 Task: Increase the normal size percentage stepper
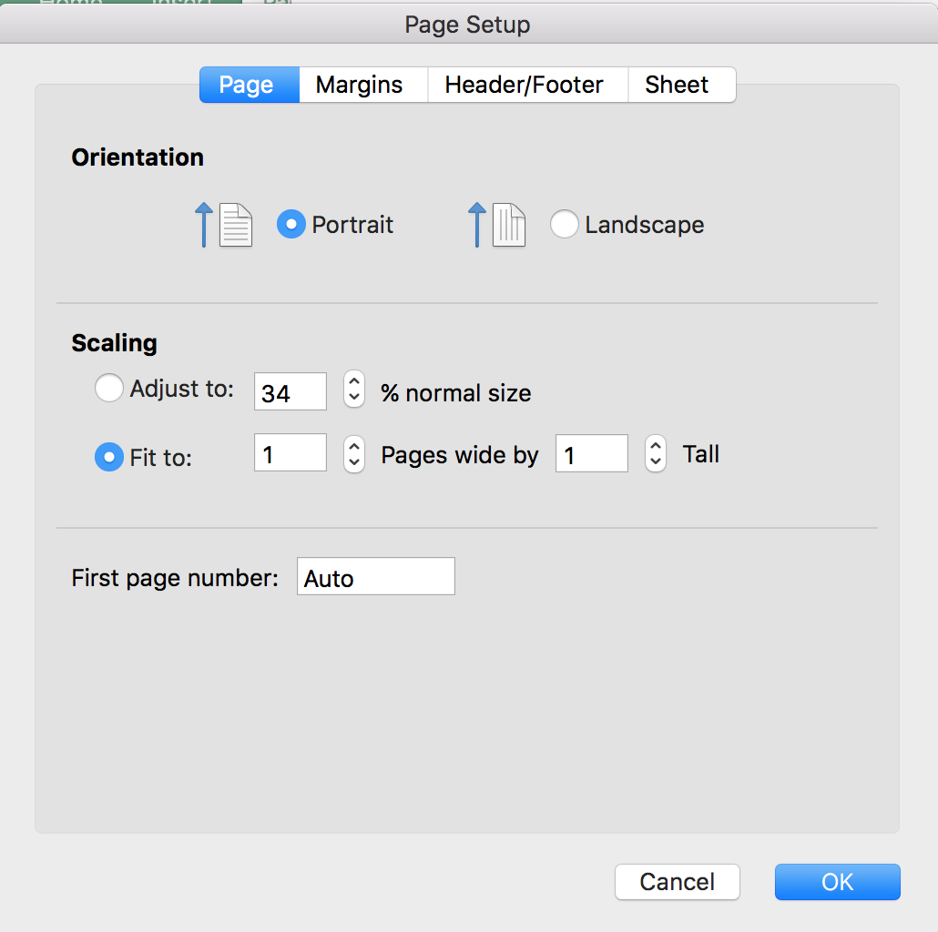pos(353,382)
